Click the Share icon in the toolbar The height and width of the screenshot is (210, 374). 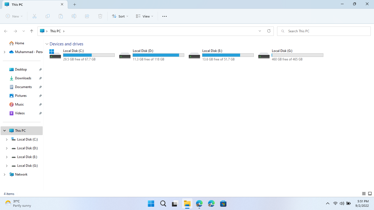pyautogui.click(x=87, y=16)
